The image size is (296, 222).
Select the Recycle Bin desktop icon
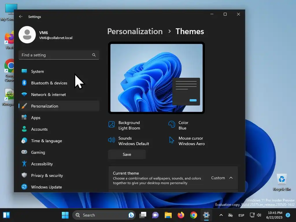(282, 182)
